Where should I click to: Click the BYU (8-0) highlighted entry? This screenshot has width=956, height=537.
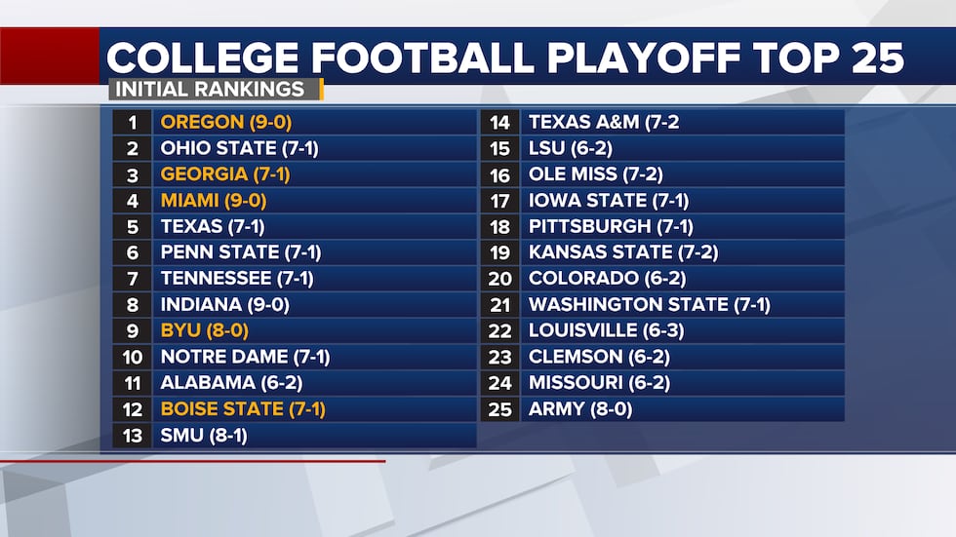click(295, 330)
